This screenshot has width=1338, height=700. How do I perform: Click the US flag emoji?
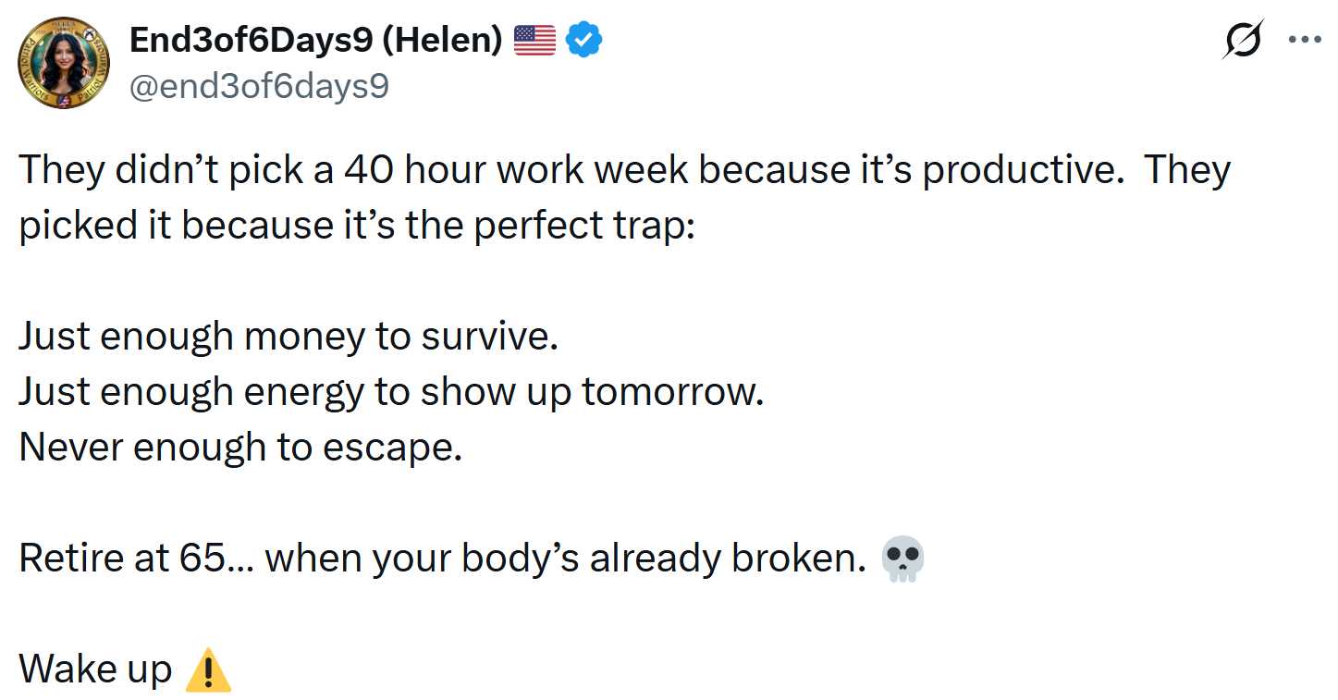point(534,40)
